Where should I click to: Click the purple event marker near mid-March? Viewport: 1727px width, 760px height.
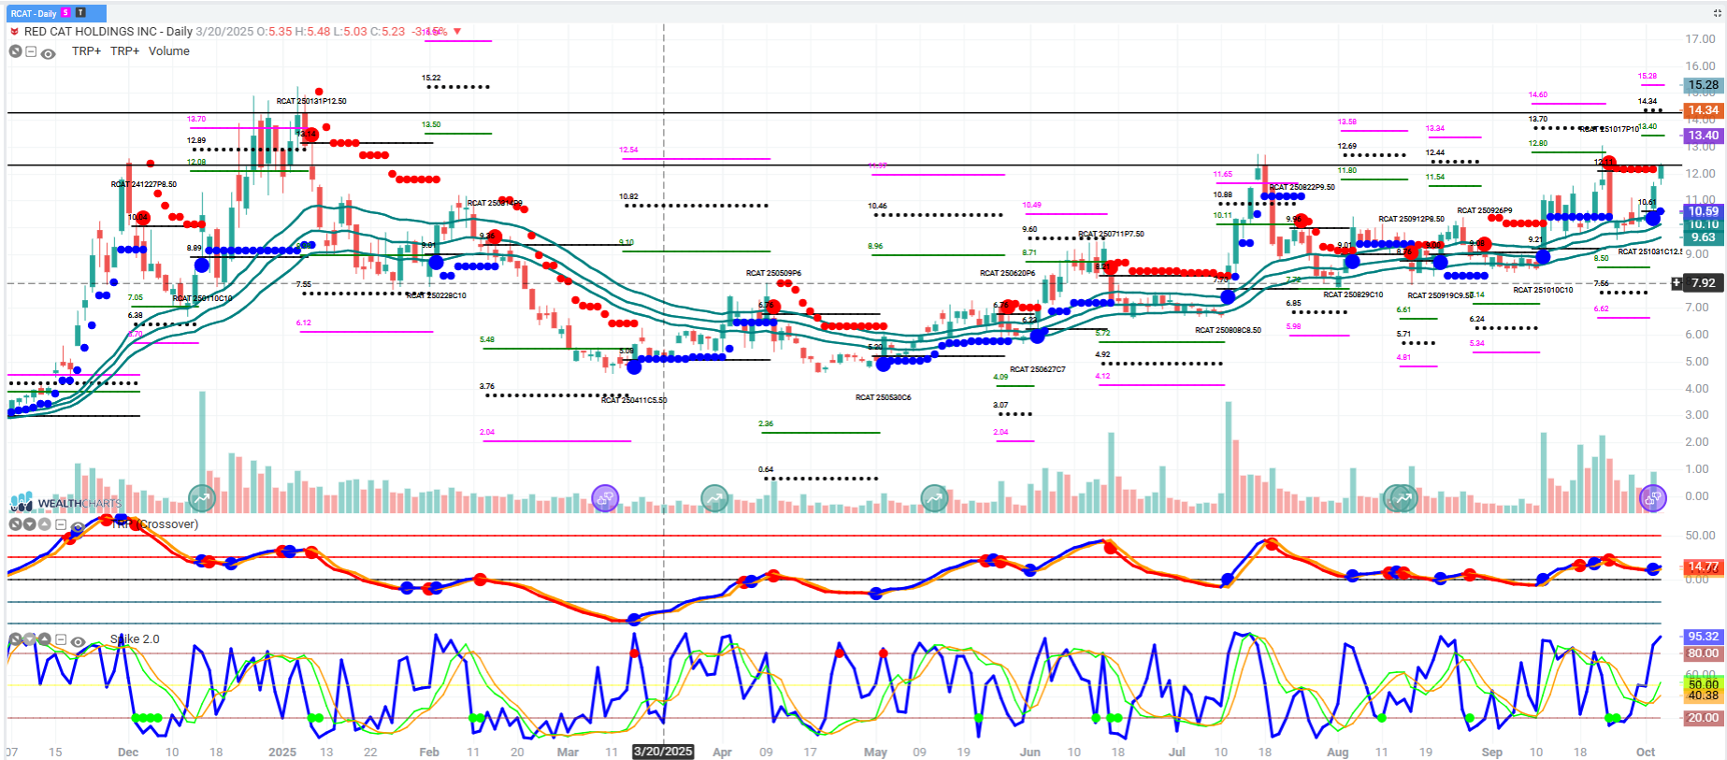[605, 498]
